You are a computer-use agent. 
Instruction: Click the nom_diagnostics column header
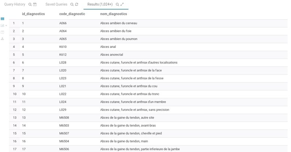(113, 14)
